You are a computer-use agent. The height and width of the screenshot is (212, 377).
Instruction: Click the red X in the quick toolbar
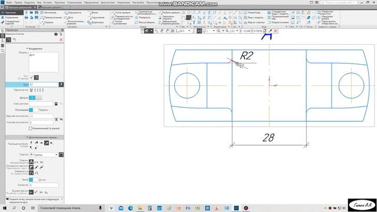click(276, 31)
